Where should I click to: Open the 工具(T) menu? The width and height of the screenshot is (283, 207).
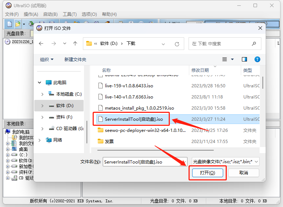(70, 14)
